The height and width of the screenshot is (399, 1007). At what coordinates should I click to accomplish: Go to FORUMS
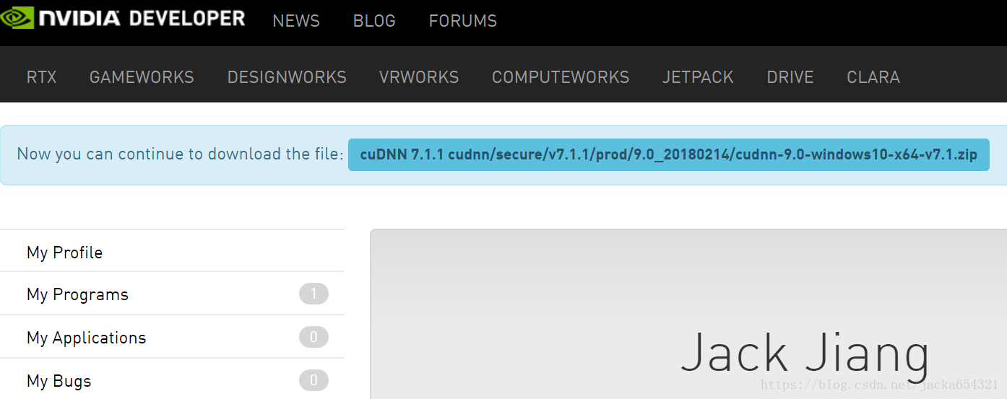[x=463, y=21]
